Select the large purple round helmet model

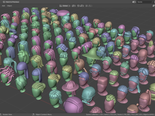click(74, 105)
